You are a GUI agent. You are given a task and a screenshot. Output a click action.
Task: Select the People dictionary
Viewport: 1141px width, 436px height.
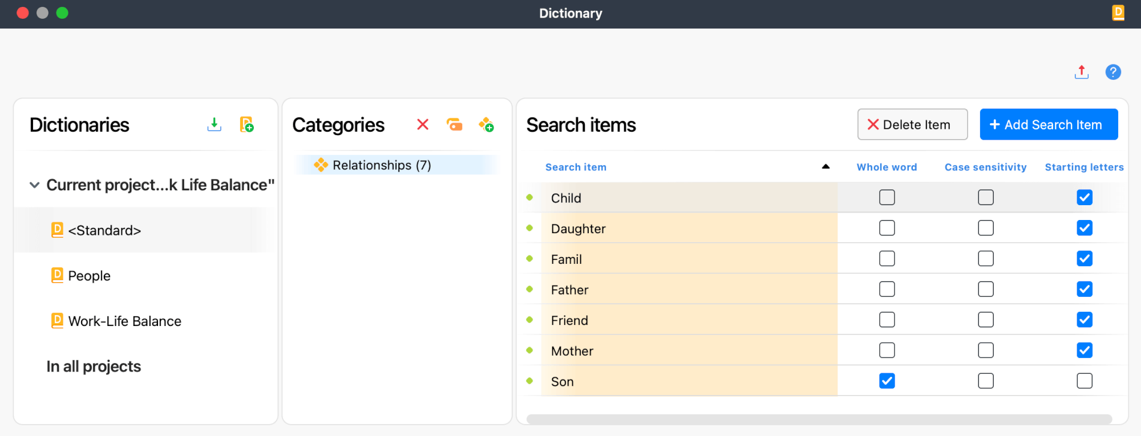pyautogui.click(x=89, y=276)
